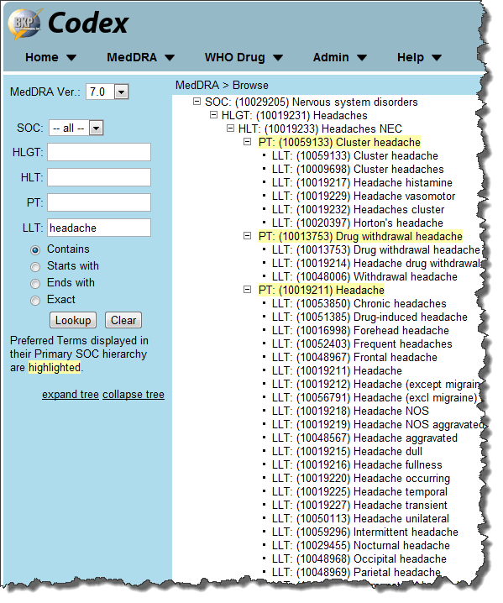Select the Exact radio button
Viewport: 503px width, 603px height.
[x=35, y=301]
